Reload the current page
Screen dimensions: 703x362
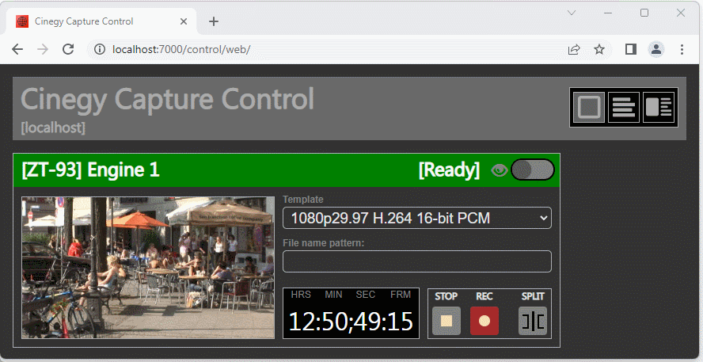click(x=68, y=49)
